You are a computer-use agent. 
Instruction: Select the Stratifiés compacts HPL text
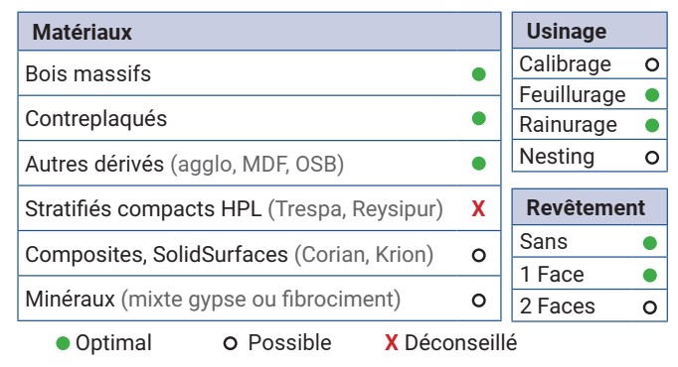143,208
